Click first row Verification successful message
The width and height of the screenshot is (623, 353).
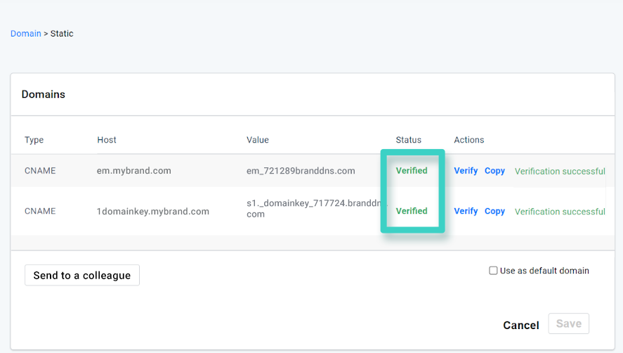560,171
